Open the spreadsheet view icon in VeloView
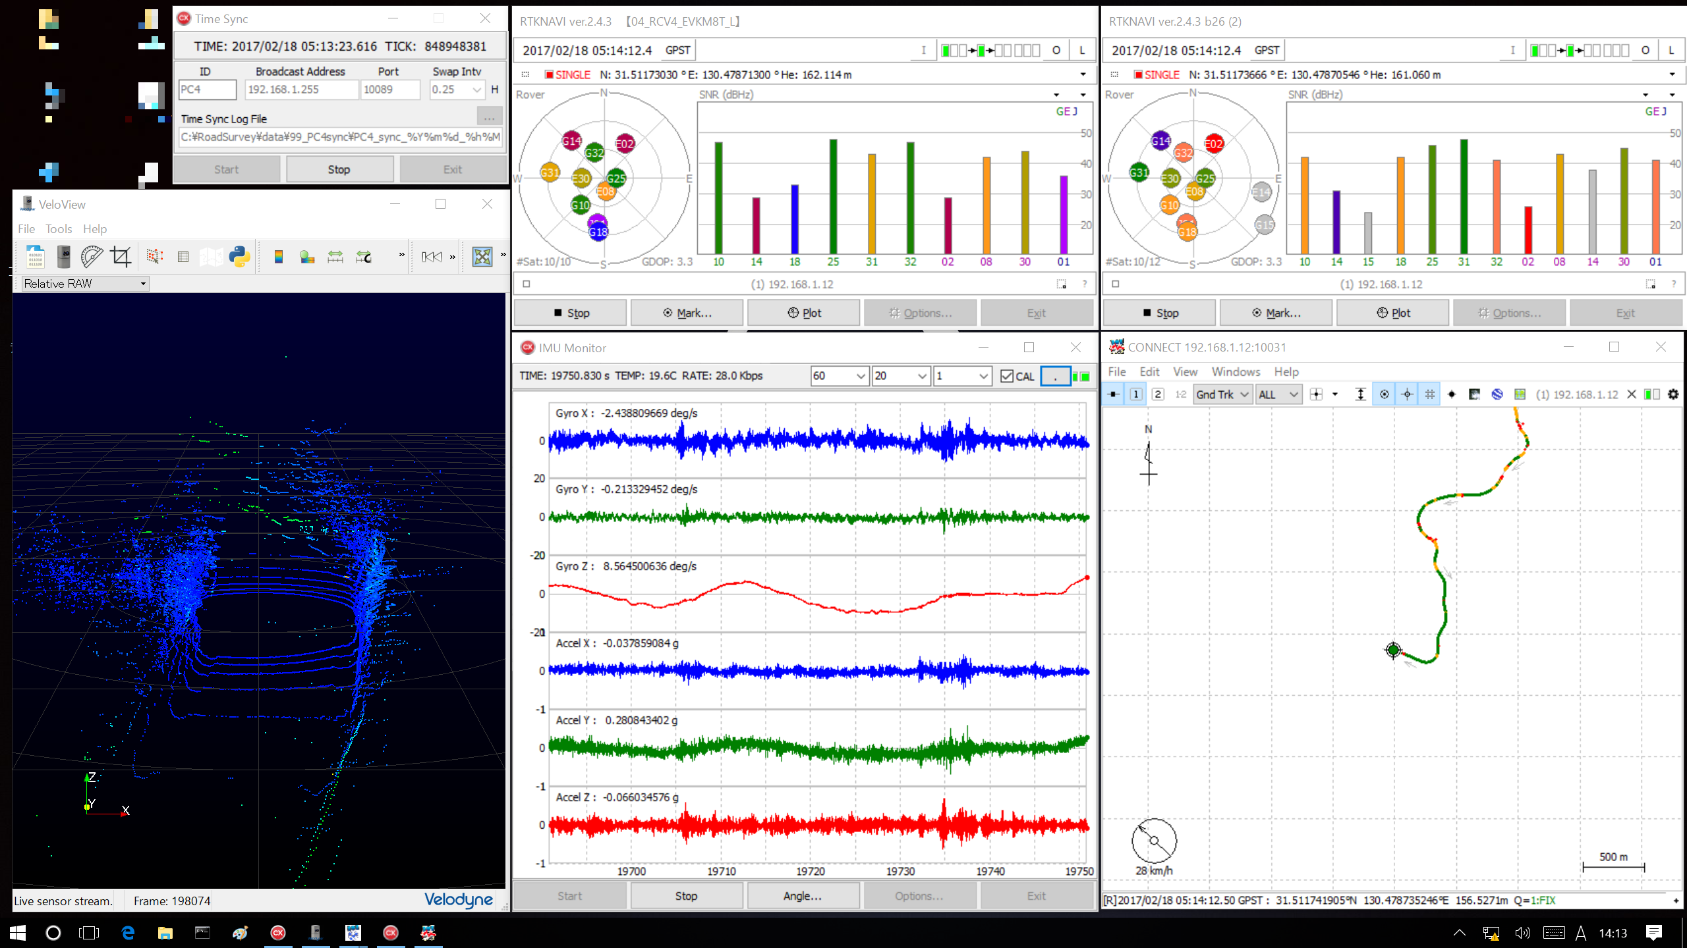 coord(183,257)
